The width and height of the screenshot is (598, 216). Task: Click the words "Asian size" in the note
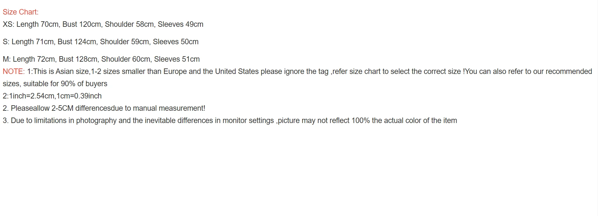72,71
